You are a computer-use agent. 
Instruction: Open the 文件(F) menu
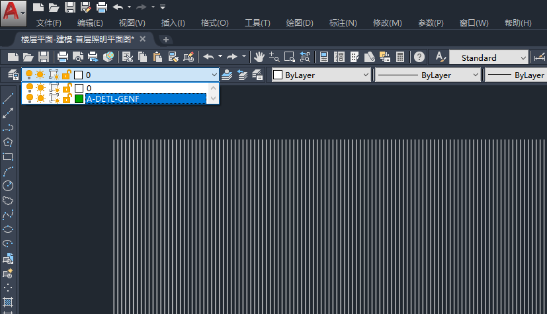pos(49,23)
